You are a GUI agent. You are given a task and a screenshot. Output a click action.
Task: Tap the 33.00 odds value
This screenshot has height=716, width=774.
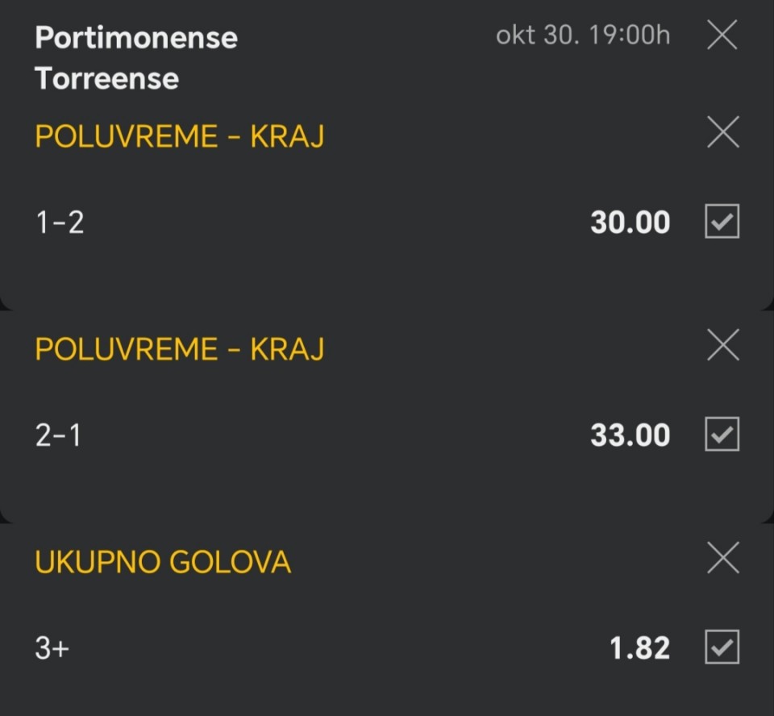tap(630, 435)
